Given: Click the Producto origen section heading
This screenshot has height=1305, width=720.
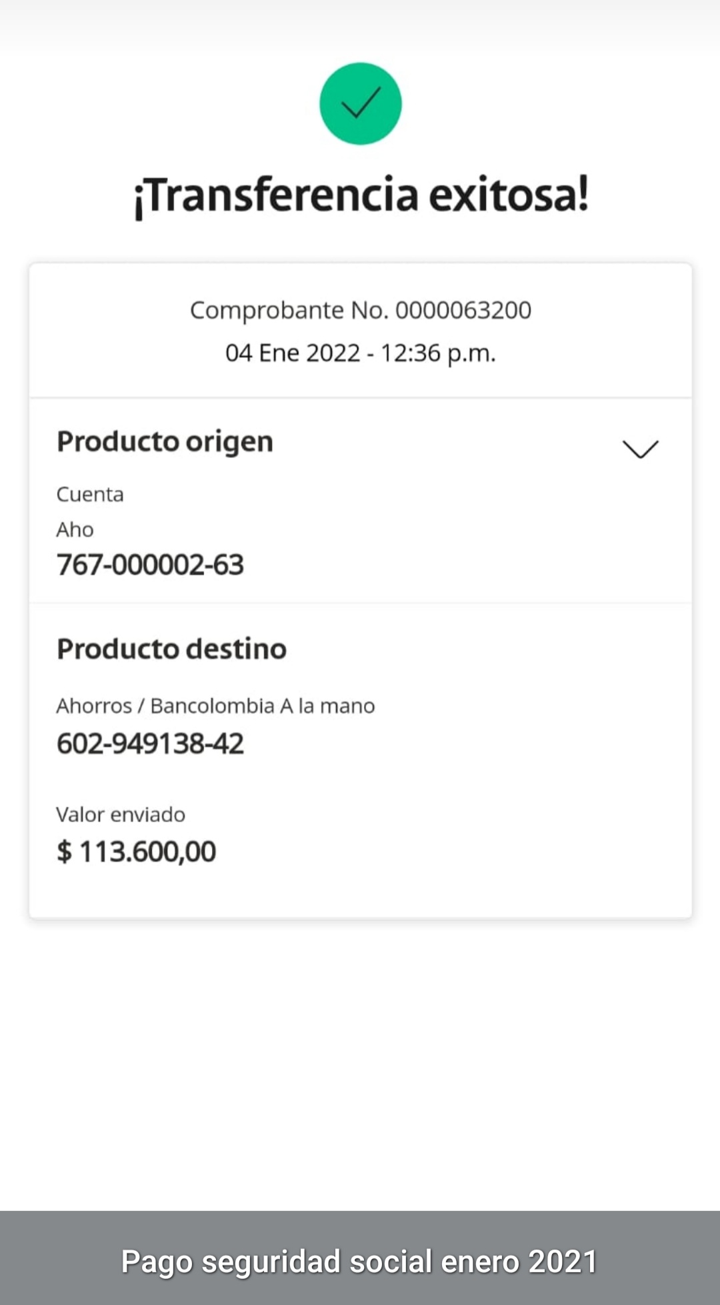Looking at the screenshot, I should coord(165,441).
